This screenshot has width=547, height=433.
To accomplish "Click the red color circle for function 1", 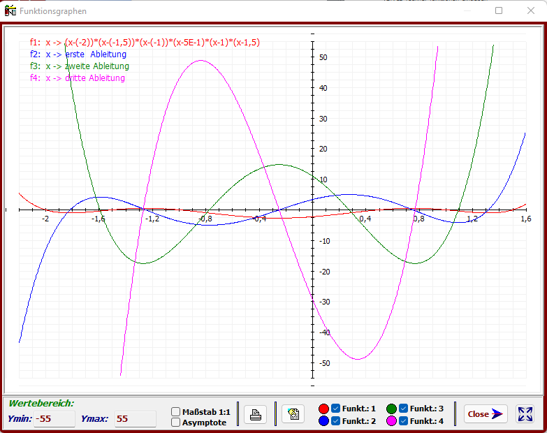I will 324,409.
